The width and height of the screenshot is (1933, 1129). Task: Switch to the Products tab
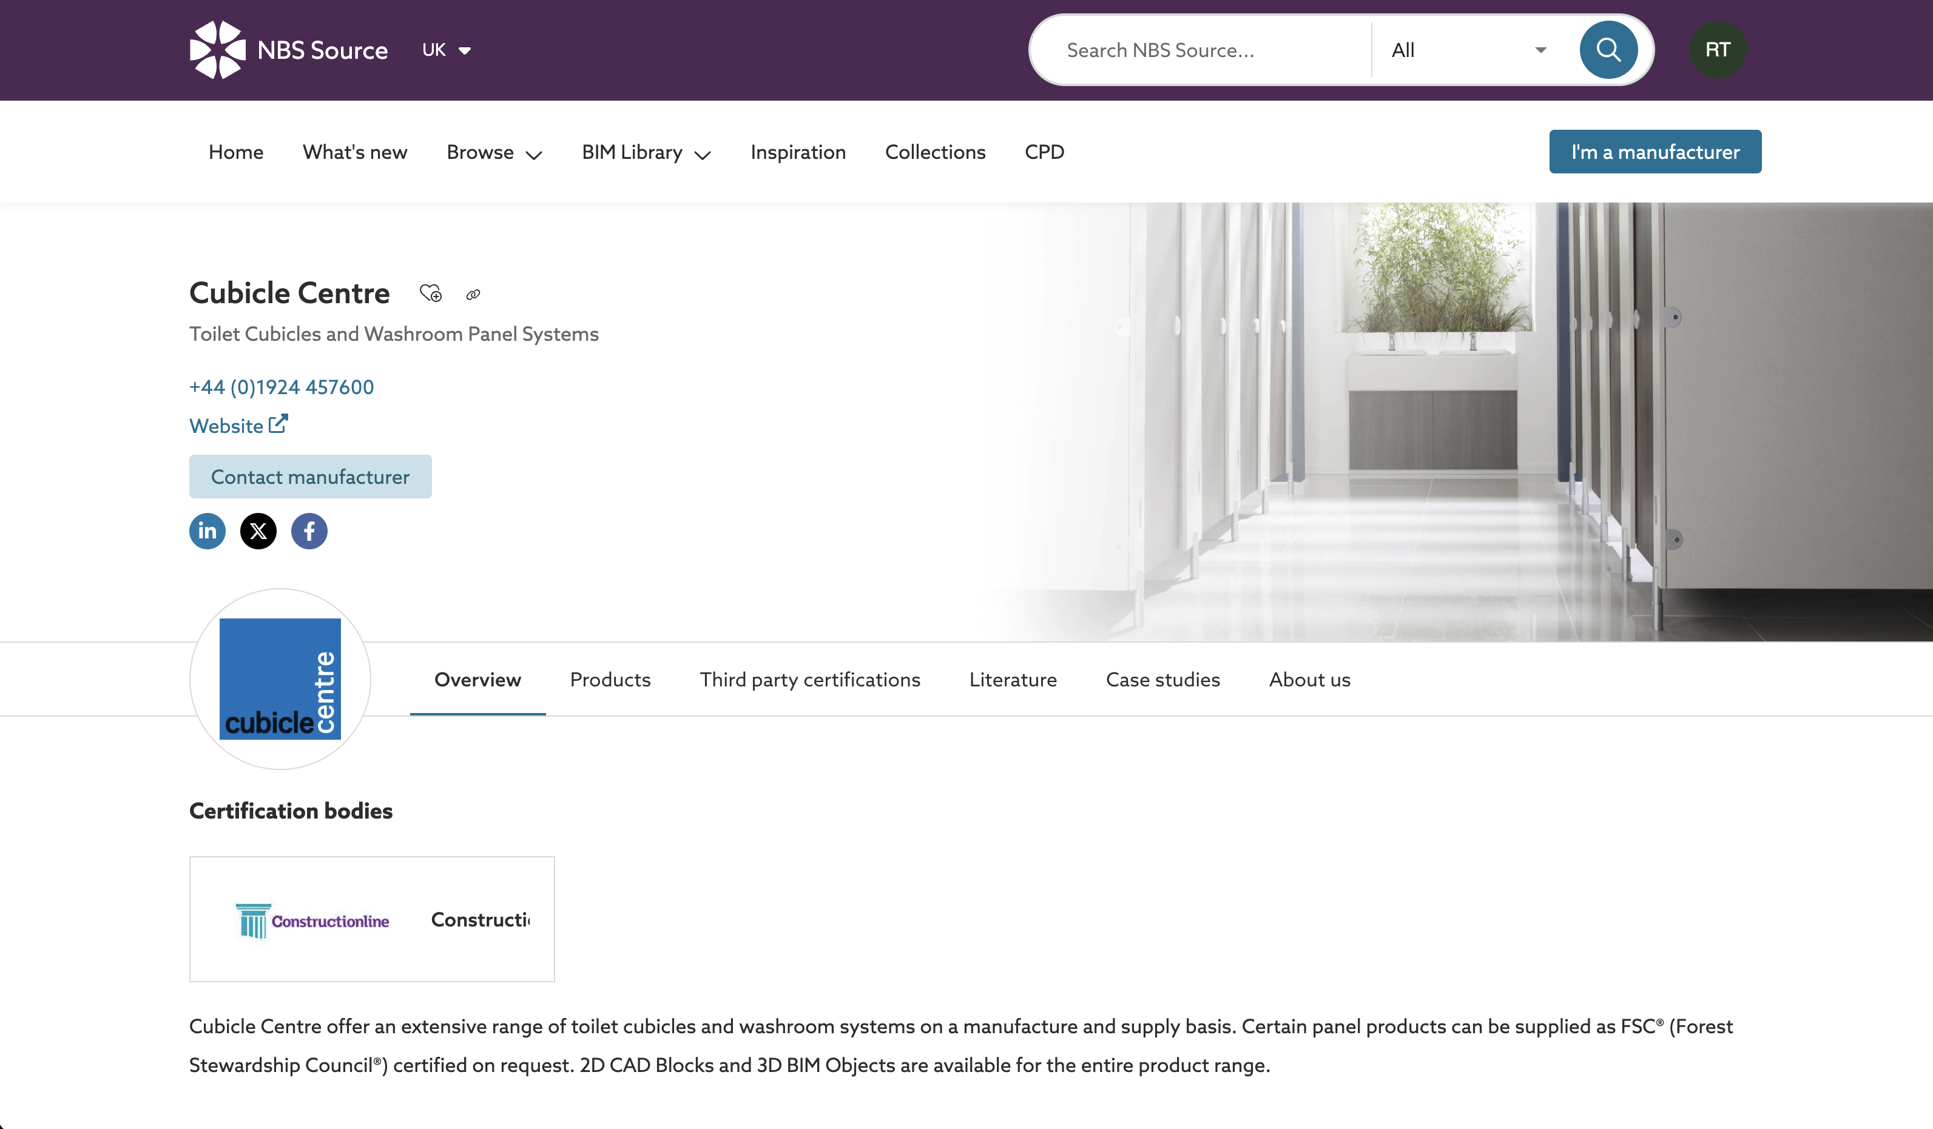click(x=610, y=678)
